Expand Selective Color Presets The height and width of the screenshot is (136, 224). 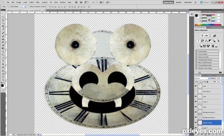(197, 68)
